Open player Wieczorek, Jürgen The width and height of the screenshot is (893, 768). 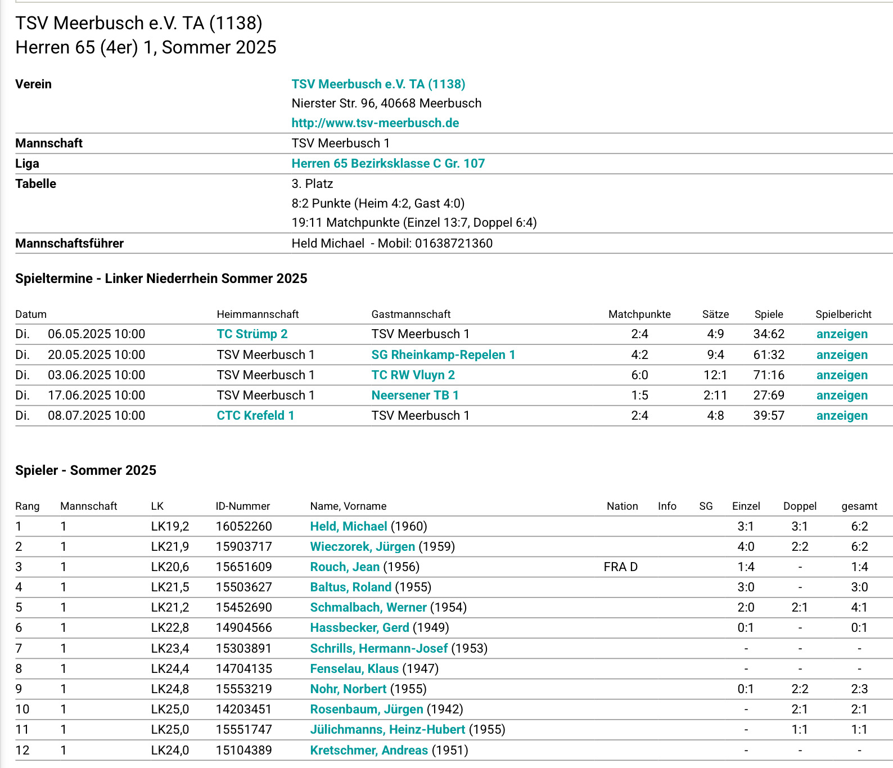[x=362, y=547]
